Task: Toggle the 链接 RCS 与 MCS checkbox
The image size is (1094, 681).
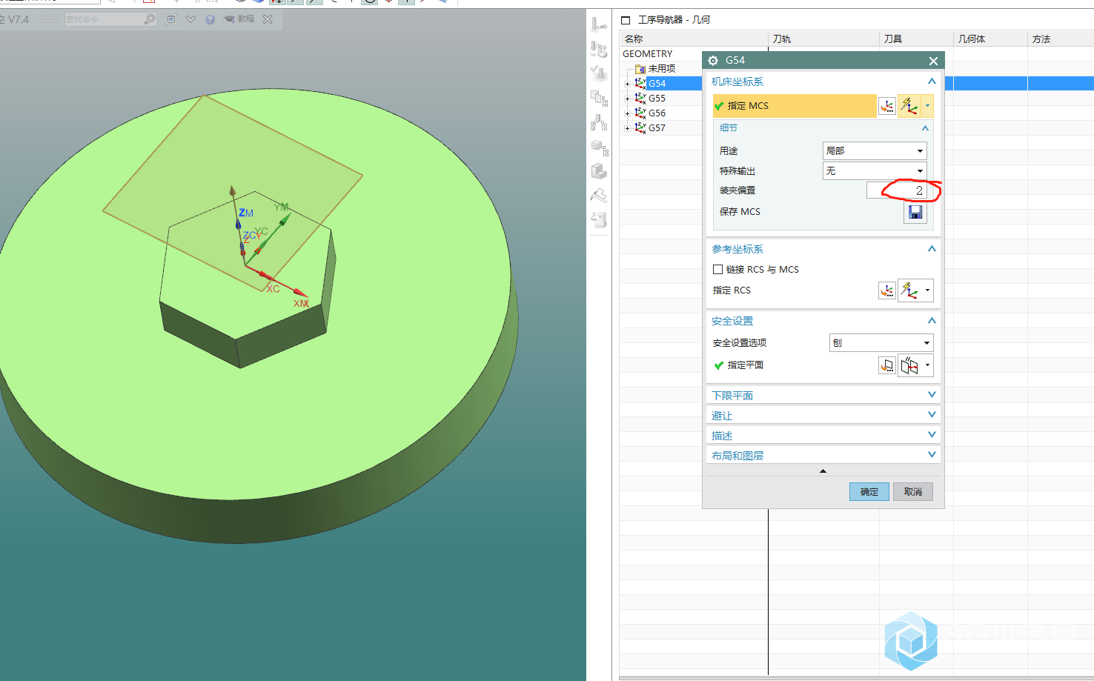Action: coord(717,270)
